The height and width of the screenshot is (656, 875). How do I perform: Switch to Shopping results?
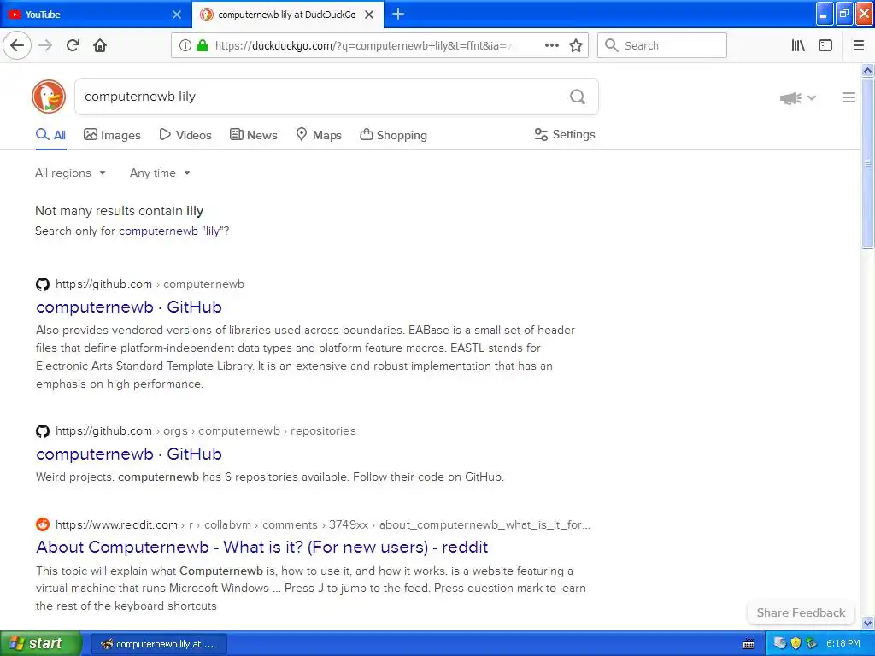coord(393,135)
